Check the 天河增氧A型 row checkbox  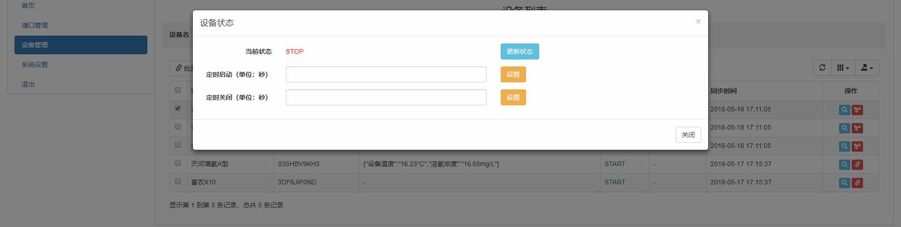tap(178, 163)
